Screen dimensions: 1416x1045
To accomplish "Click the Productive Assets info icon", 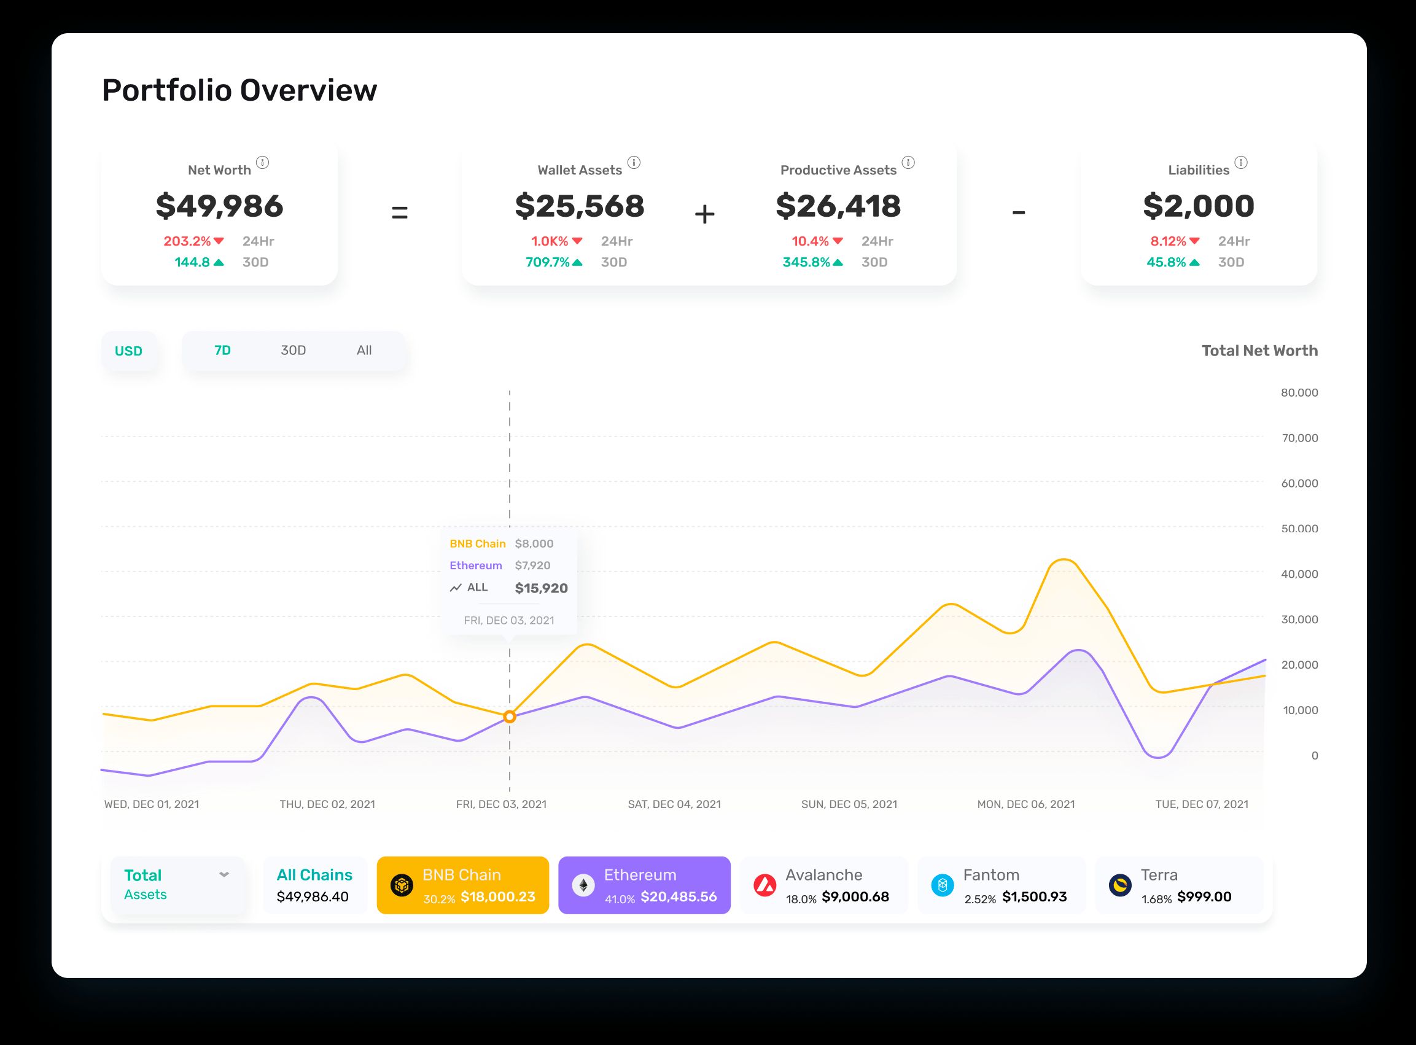I will pyautogui.click(x=908, y=163).
